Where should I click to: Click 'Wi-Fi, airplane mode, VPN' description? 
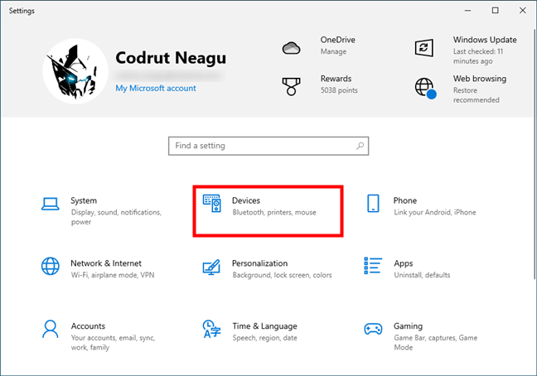(x=113, y=275)
